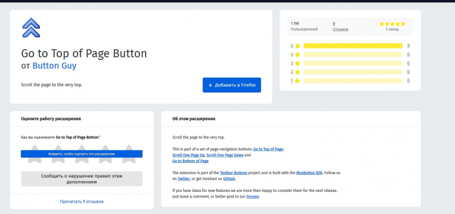The image size is (455, 214).
Task: Open the count of 5-star reviews
Action: tap(408, 46)
